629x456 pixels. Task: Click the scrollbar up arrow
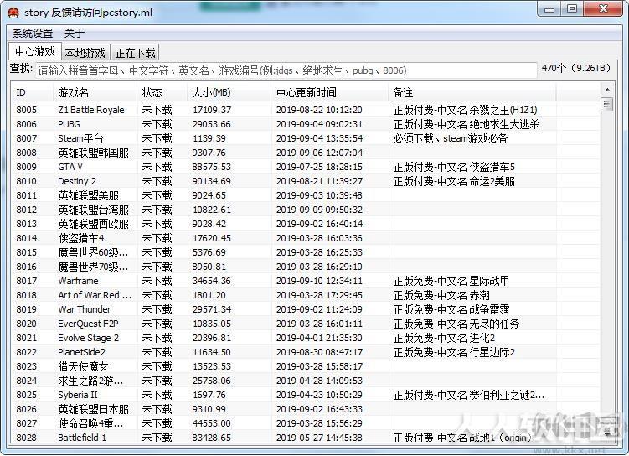tap(606, 90)
